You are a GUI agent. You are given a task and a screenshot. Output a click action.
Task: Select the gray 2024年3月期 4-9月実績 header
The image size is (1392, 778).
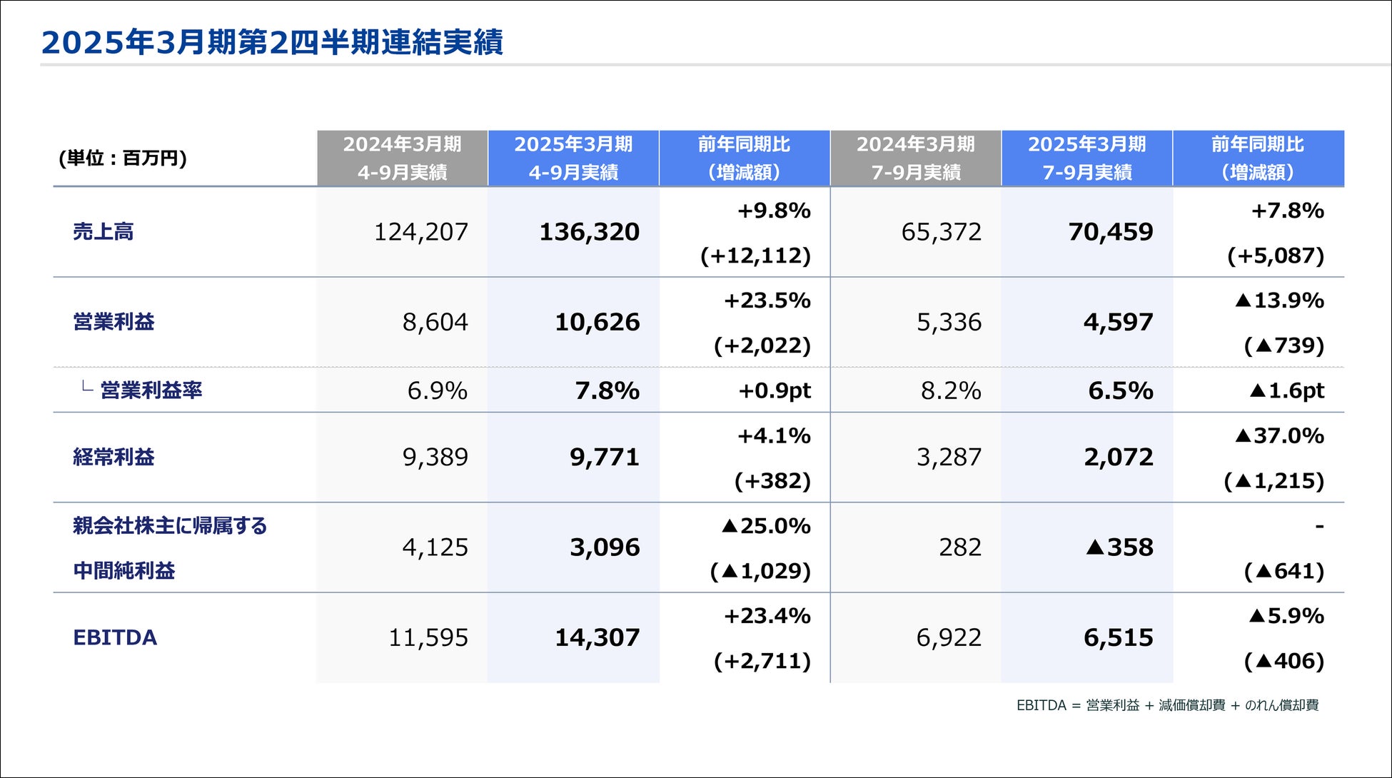402,158
